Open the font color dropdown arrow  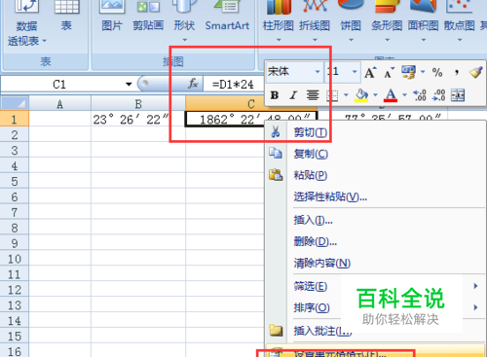[x=404, y=95]
